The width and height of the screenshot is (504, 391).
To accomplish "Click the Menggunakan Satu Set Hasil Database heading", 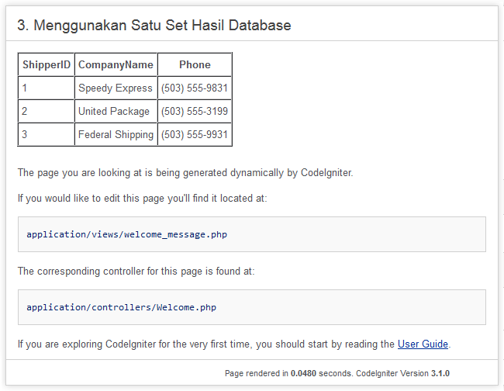I will click(x=154, y=25).
